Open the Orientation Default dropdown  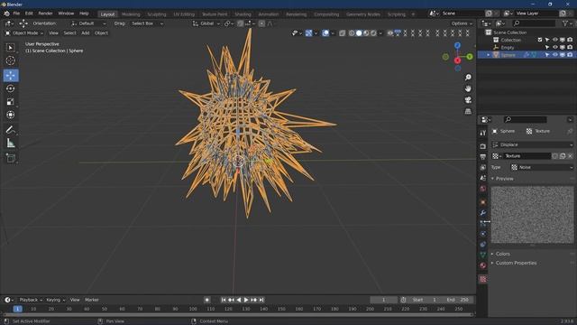click(x=88, y=23)
